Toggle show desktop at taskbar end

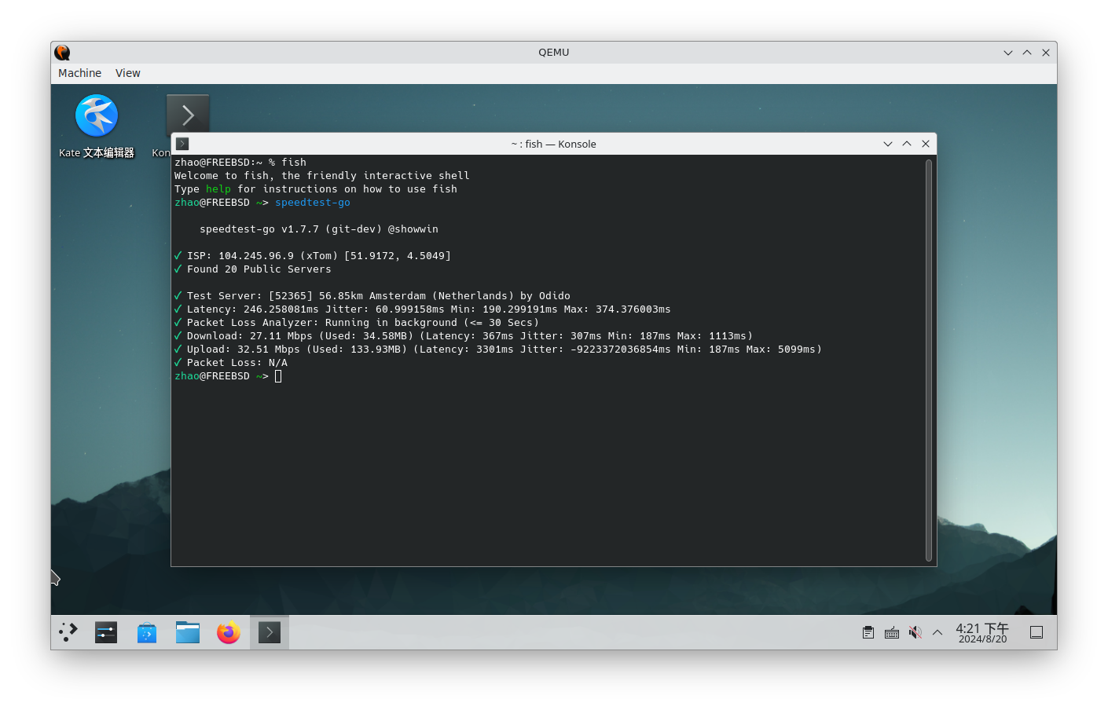coord(1036,632)
